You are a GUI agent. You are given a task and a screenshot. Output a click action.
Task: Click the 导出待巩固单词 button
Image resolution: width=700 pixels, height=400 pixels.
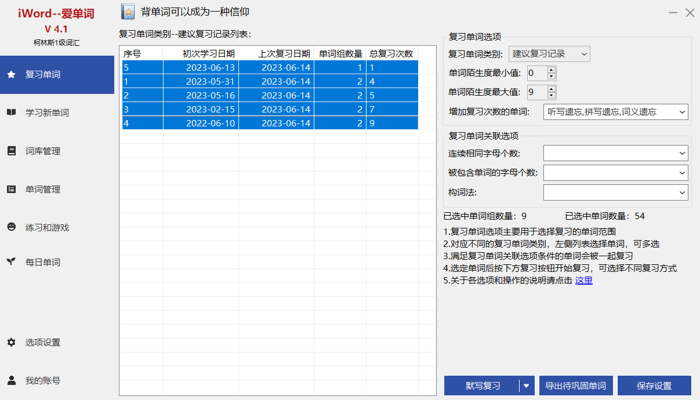point(575,386)
